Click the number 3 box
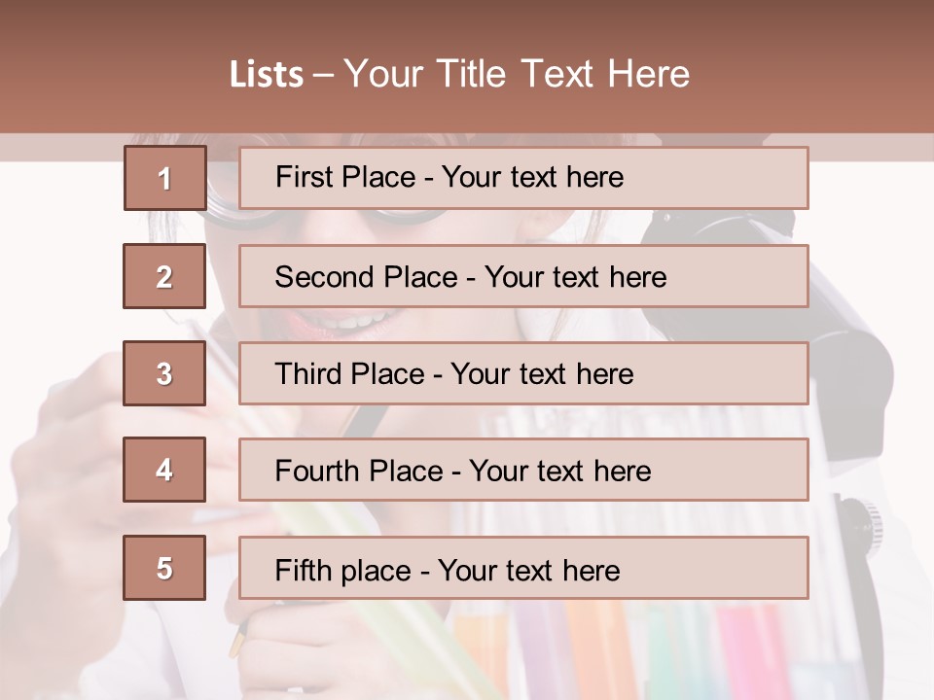The image size is (934, 700). [x=164, y=373]
